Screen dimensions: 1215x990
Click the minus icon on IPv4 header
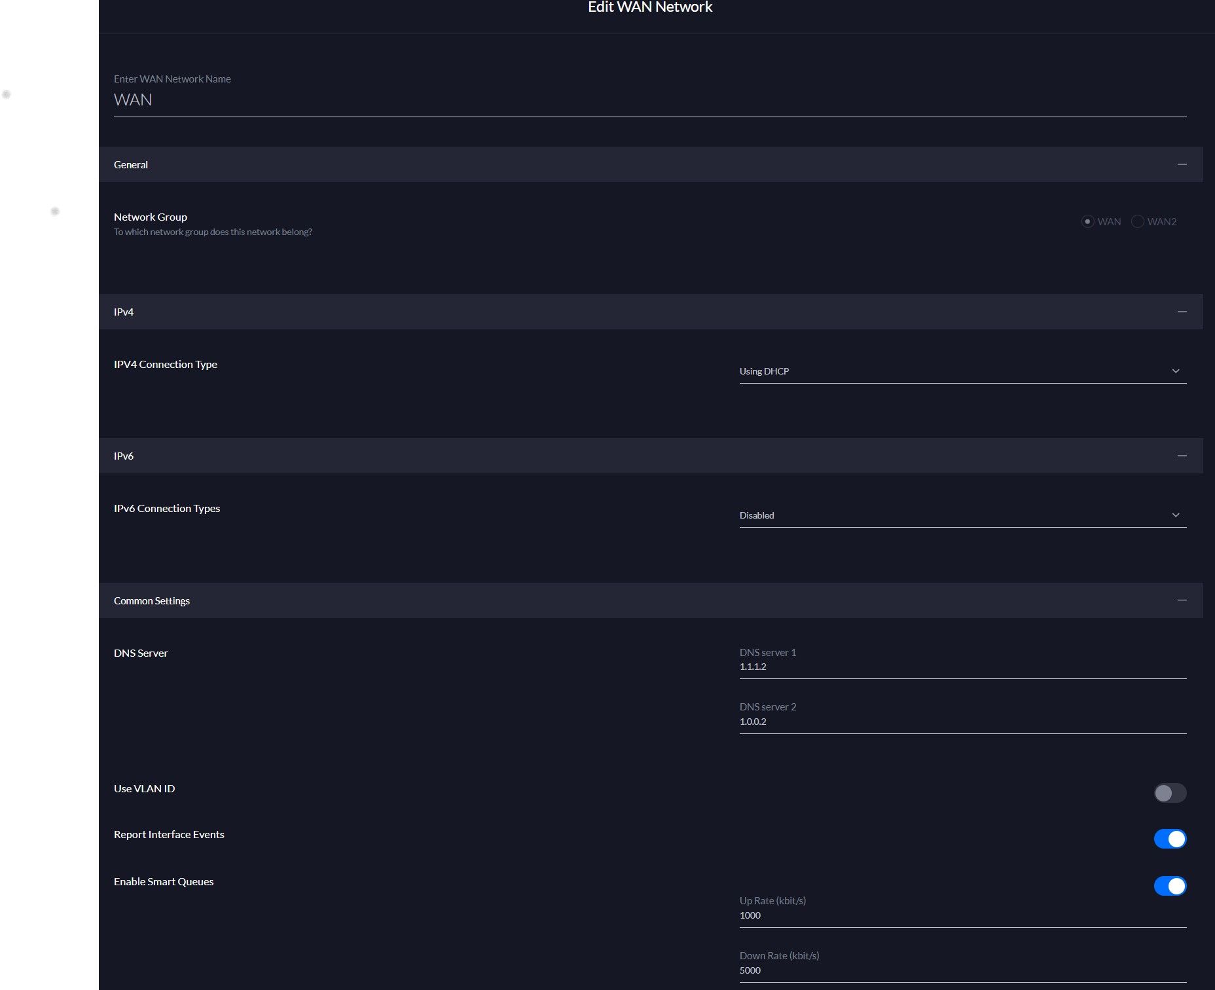(1182, 312)
